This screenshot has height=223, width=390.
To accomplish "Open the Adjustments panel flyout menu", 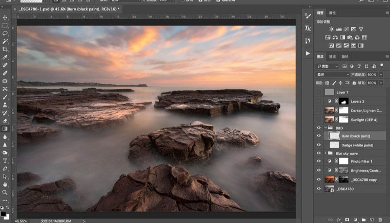I will point(387,13).
